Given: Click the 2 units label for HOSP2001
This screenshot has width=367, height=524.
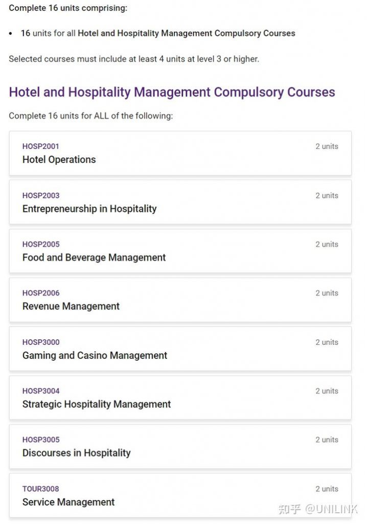Looking at the screenshot, I should tap(327, 146).
